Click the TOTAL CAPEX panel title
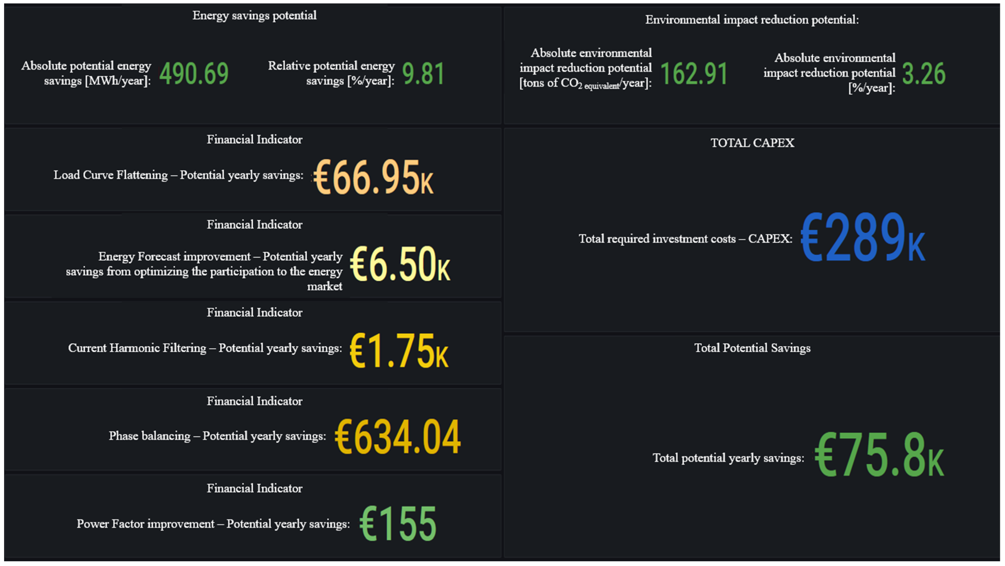The height and width of the screenshot is (566, 1005). pyautogui.click(x=752, y=143)
